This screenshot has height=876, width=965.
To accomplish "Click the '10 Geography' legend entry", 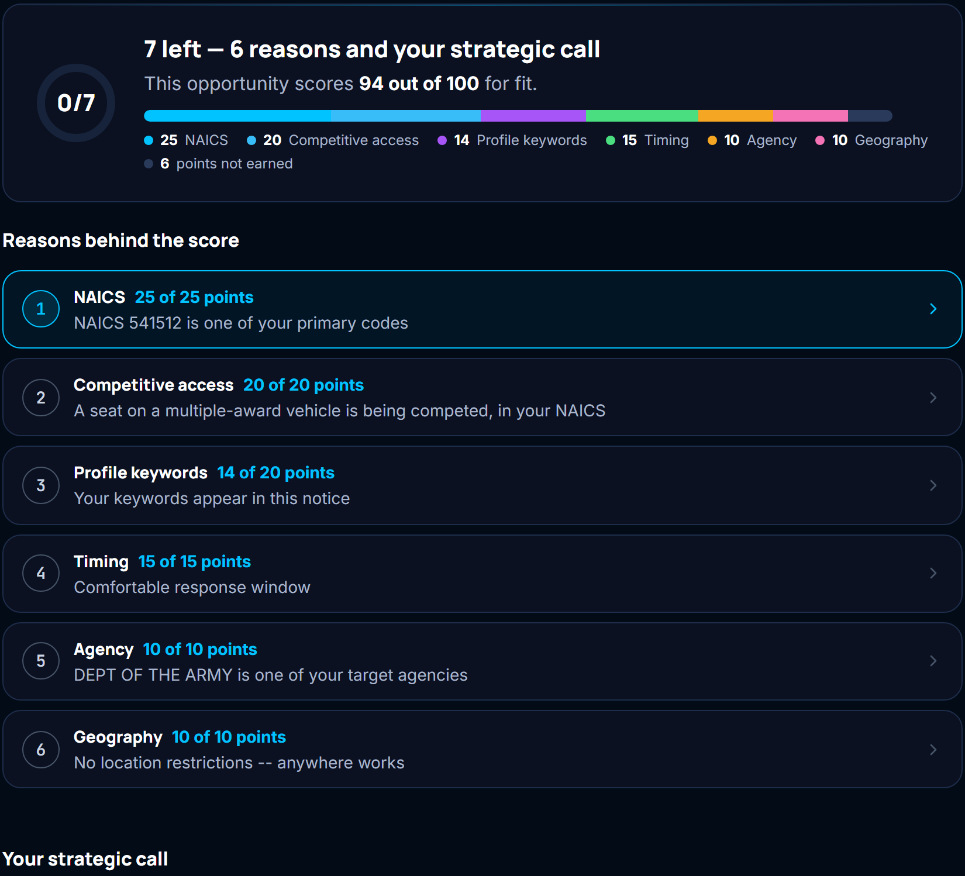I will coord(871,140).
